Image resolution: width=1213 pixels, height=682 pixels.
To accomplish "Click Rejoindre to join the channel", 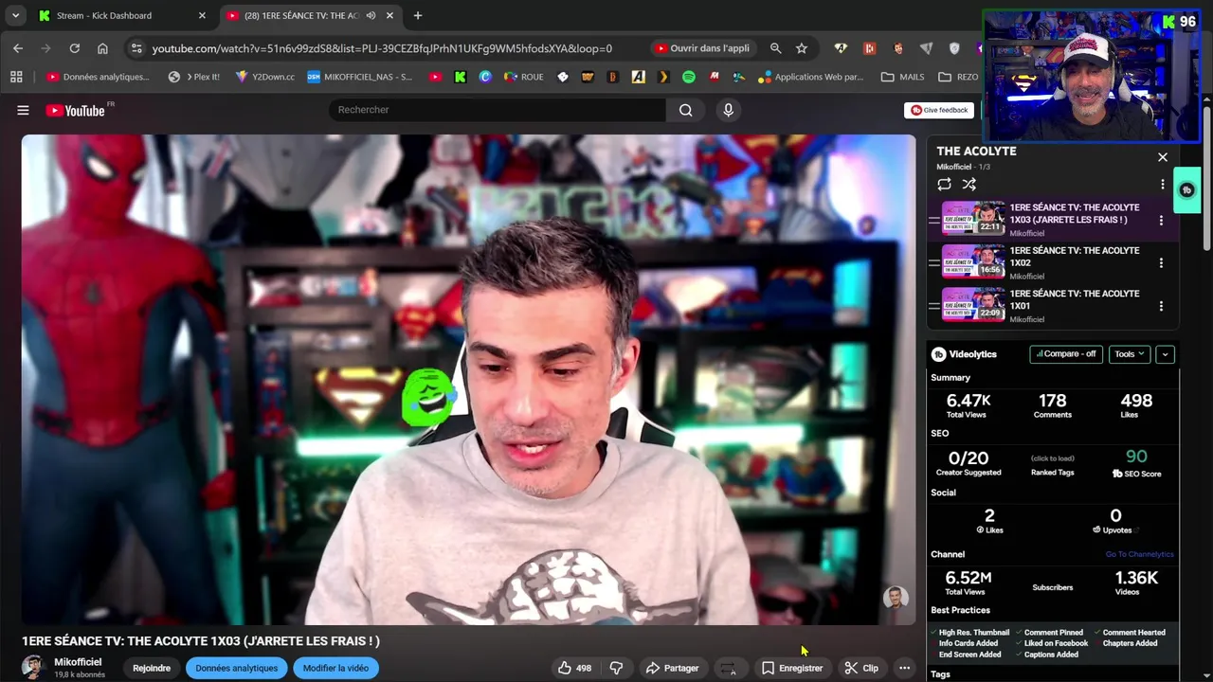I will [x=152, y=668].
